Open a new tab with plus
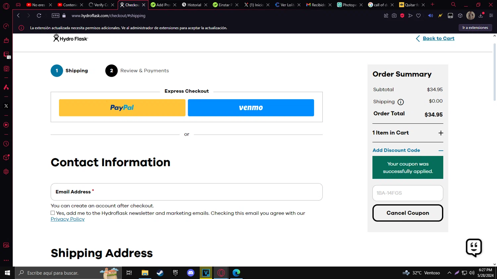Image resolution: width=497 pixels, height=279 pixels. point(432,5)
